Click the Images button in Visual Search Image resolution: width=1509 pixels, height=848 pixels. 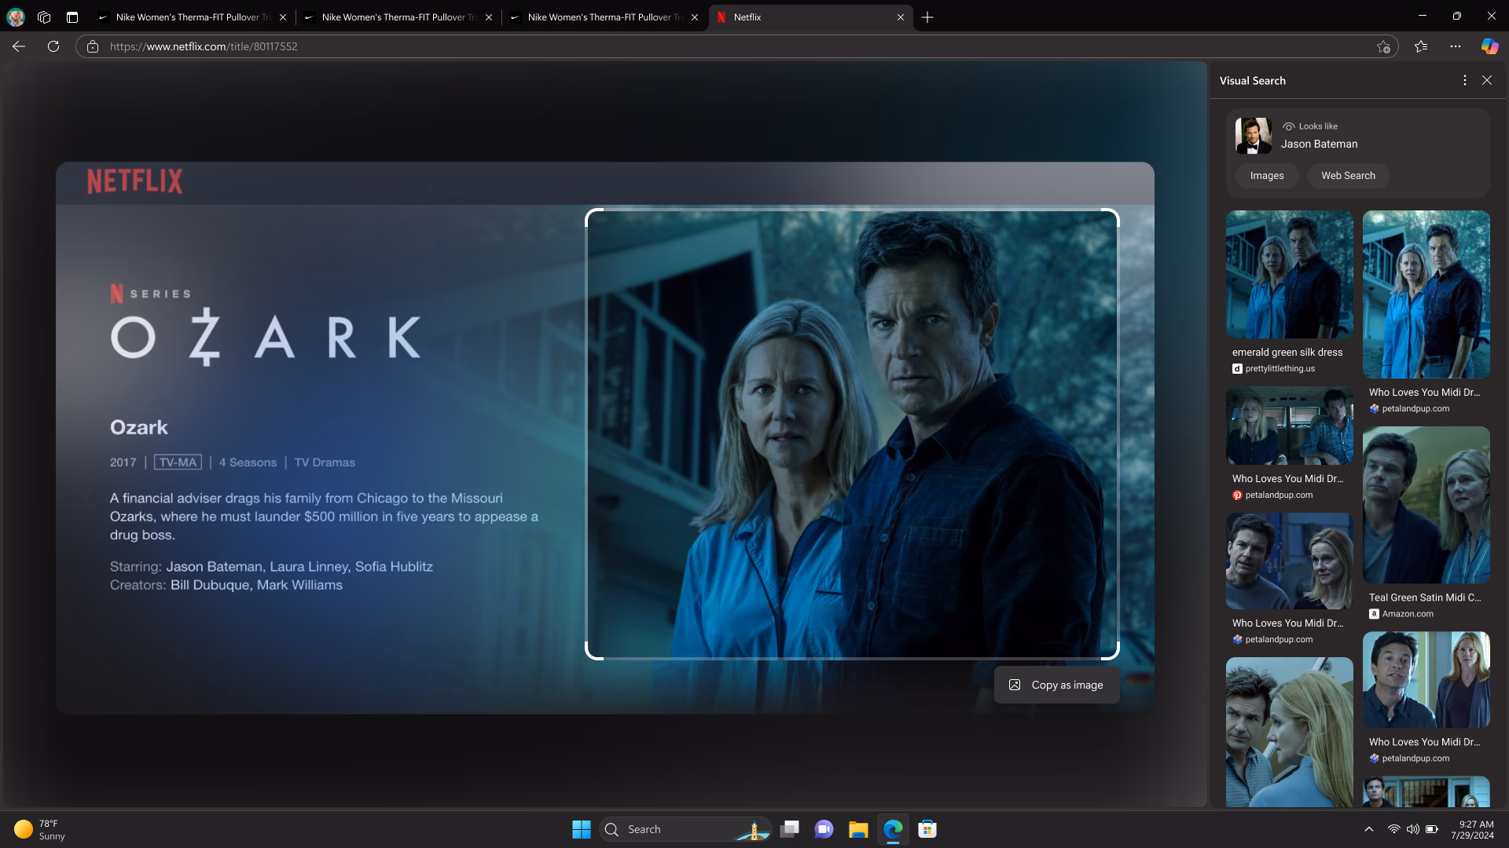coord(1266,176)
